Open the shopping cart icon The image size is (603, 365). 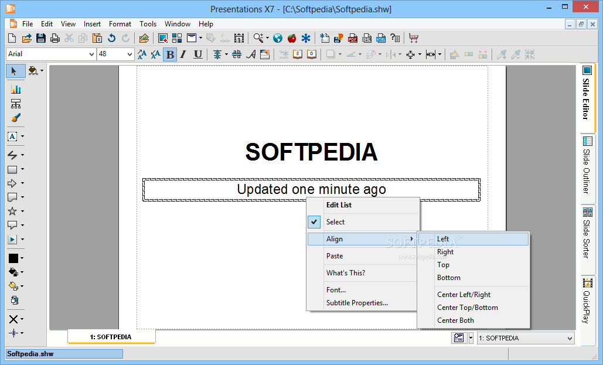pyautogui.click(x=414, y=38)
